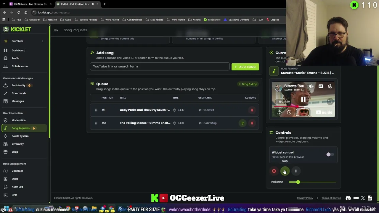Screen dimensions: 379x213
Task: Select Song Requests in the sidebar
Action: [x=24, y=128]
